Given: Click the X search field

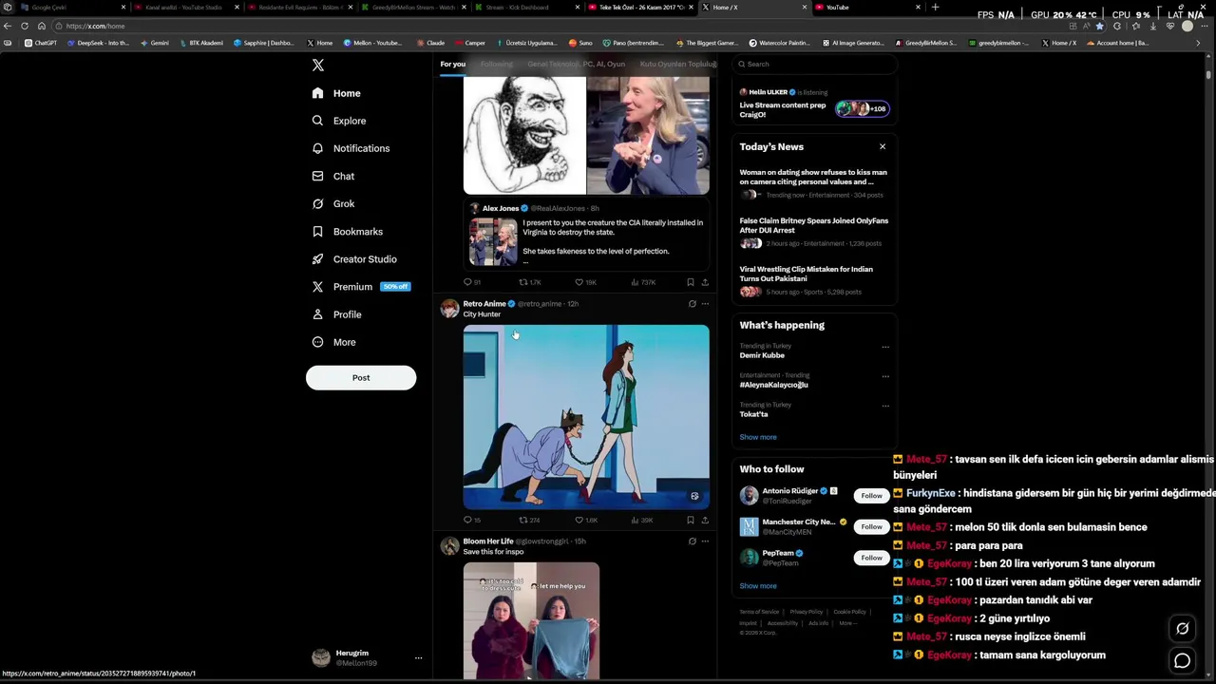Looking at the screenshot, I should (x=814, y=64).
